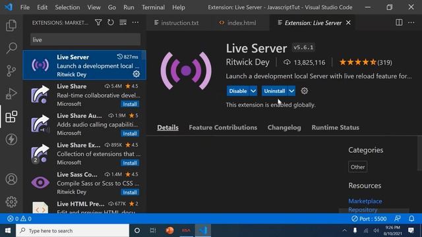Click the Disable button
422x237 pixels.
tap(238, 91)
